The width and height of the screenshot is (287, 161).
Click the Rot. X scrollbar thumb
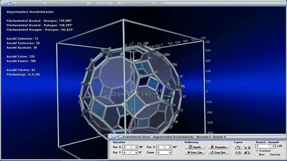point(131,147)
